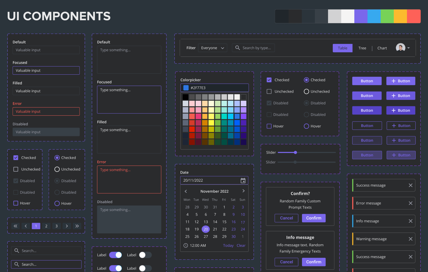428x272 pixels.
Task: Pick the black swatch in the colorpicker grid
Action: tap(185, 97)
